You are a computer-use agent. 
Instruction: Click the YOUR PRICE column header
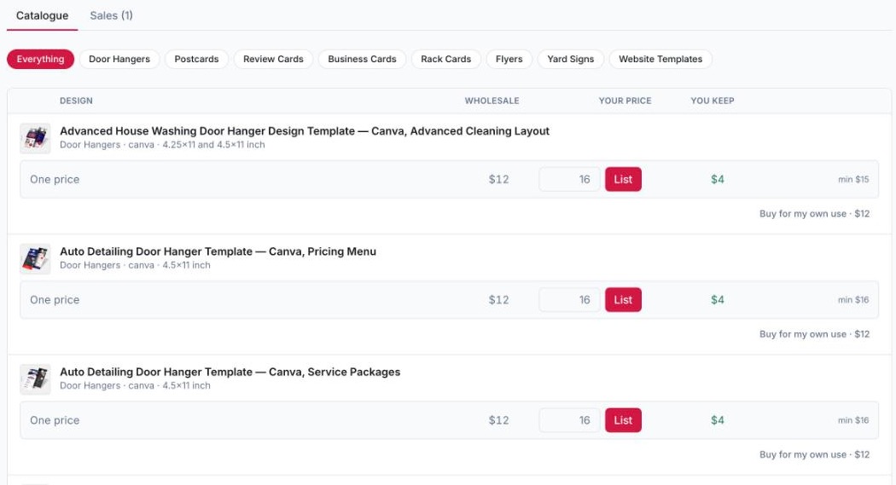click(625, 101)
